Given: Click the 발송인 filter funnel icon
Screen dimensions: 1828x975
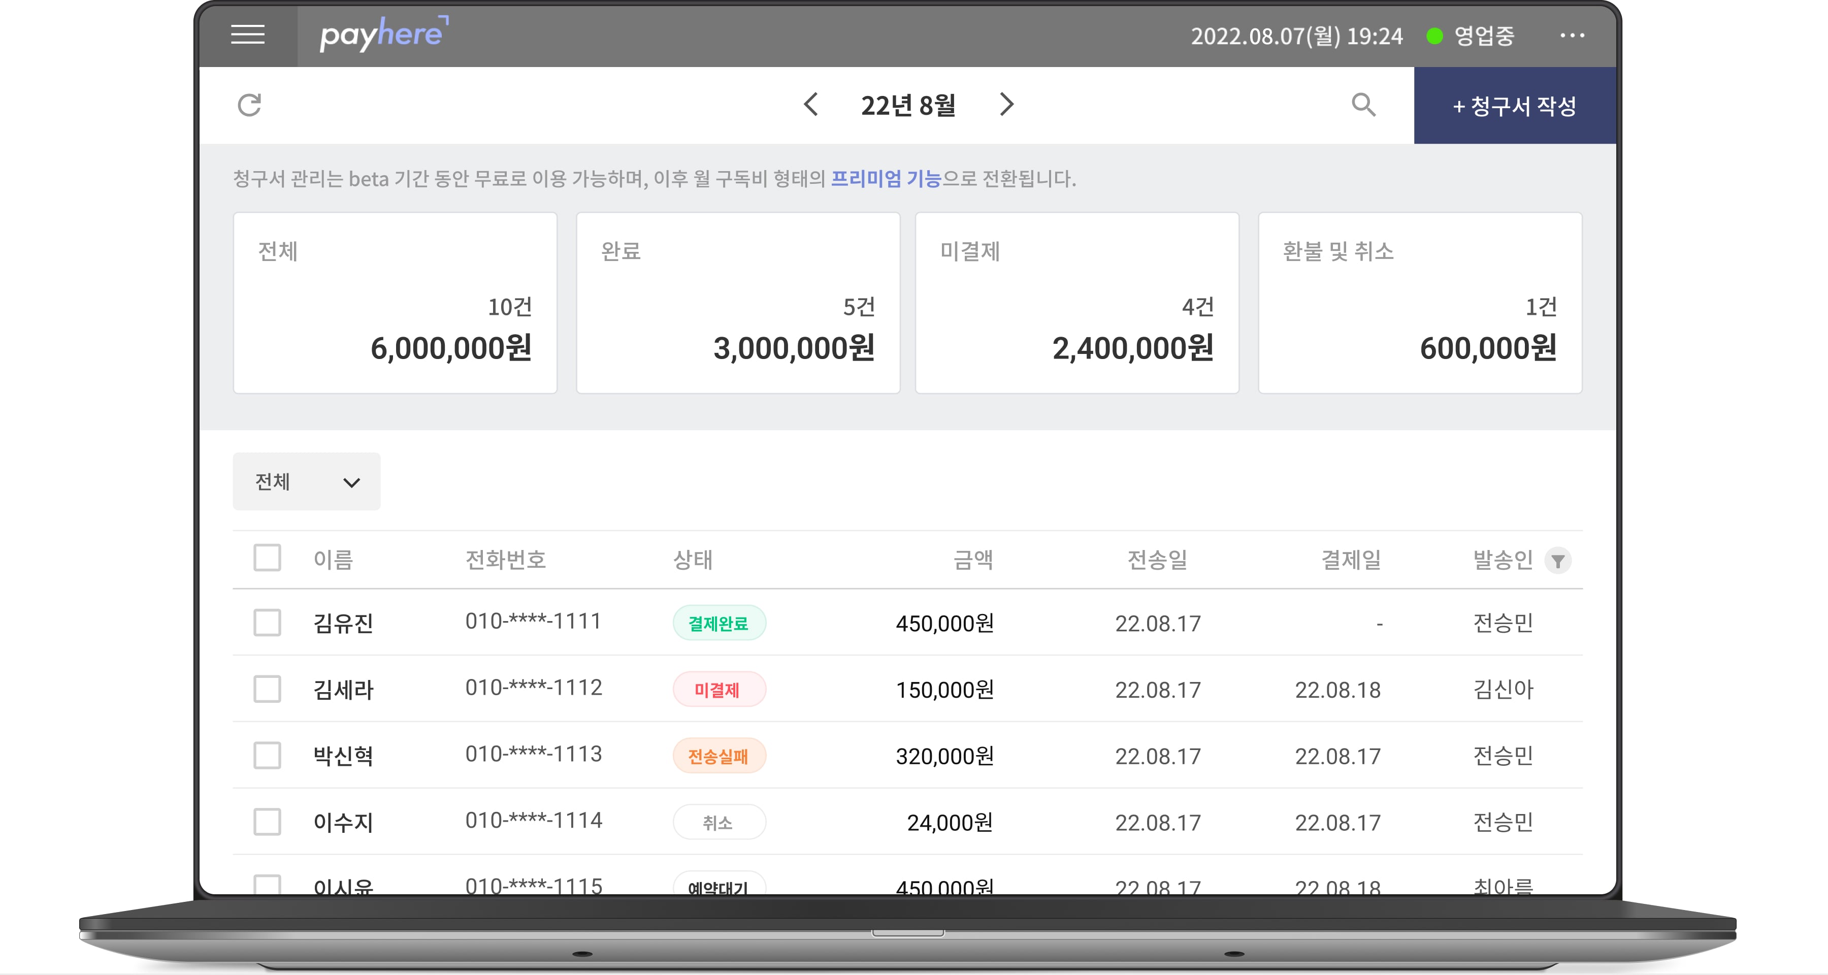Looking at the screenshot, I should pos(1558,561).
